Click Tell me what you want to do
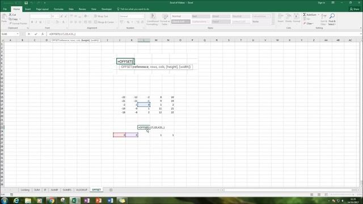This screenshot has height=204, width=363. pyautogui.click(x=133, y=9)
